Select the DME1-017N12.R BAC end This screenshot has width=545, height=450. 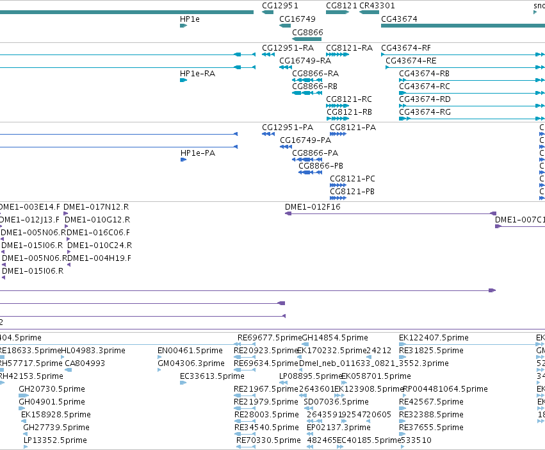66,213
